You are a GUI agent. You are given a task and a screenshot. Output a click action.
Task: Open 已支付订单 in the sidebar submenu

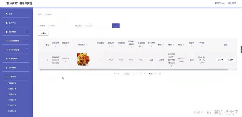pos(12,89)
